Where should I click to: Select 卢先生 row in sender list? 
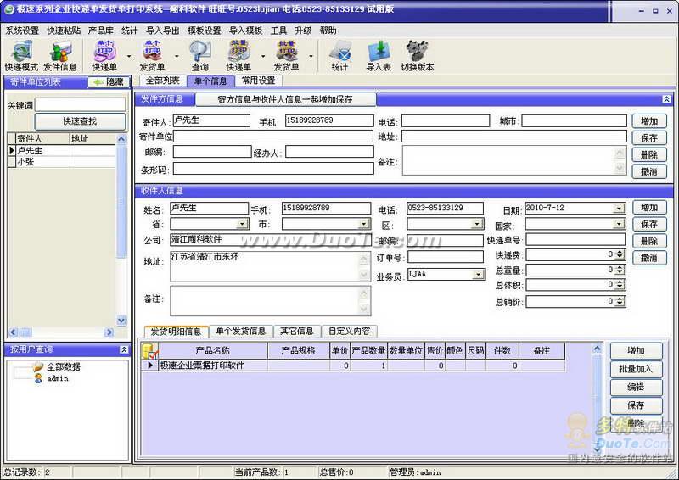coord(62,151)
